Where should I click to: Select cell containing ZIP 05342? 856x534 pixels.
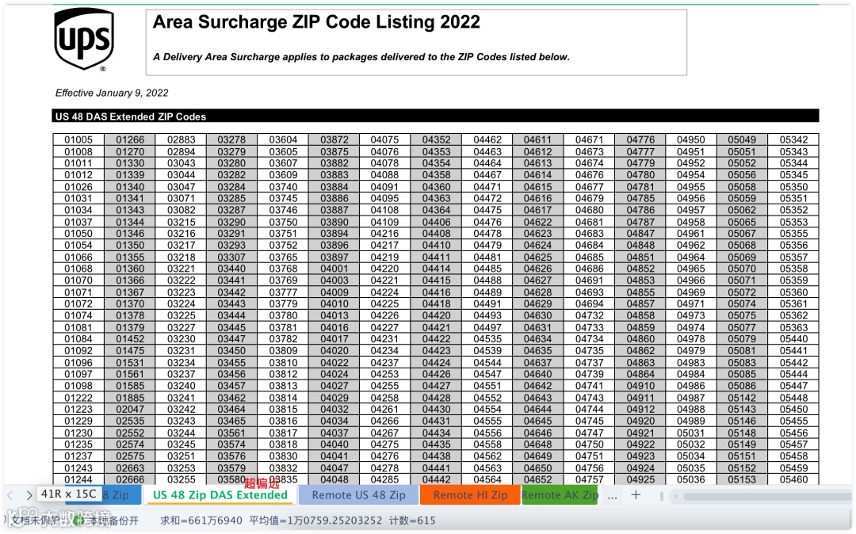793,139
